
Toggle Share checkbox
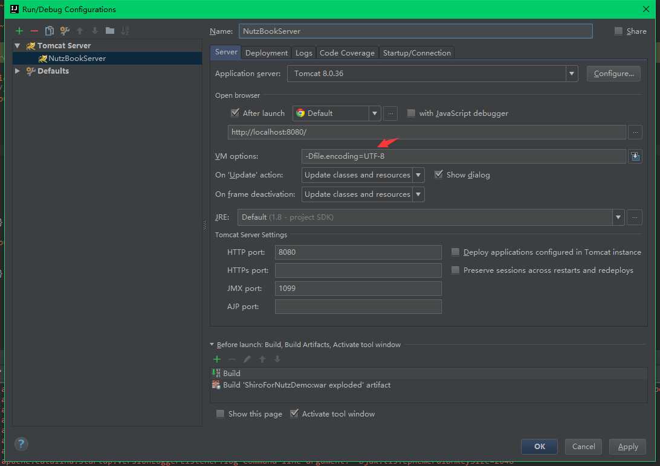tap(618, 31)
